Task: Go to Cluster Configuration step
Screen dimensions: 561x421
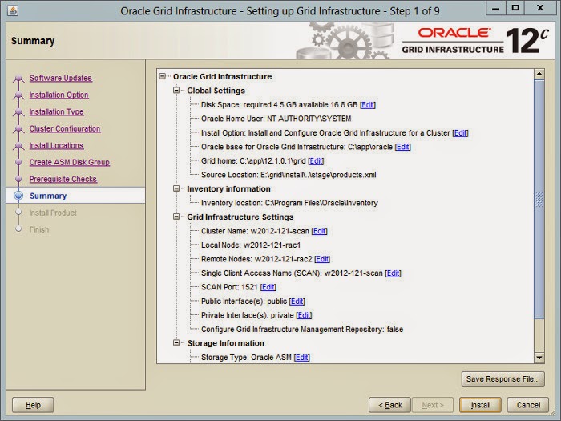Action: 65,128
